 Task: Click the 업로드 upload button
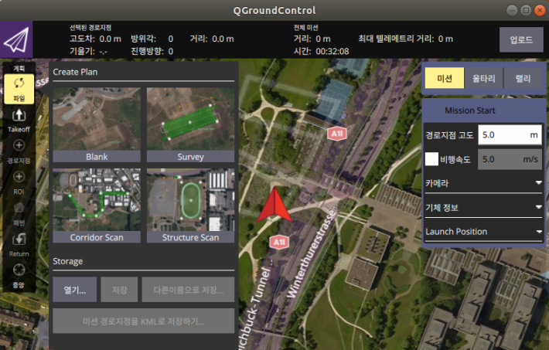tap(521, 40)
